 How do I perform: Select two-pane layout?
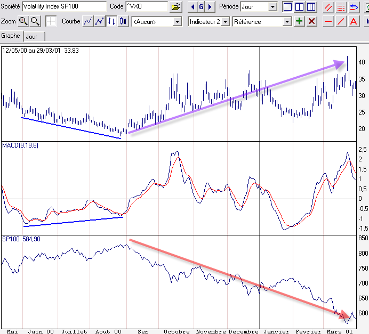tap(299, 7)
